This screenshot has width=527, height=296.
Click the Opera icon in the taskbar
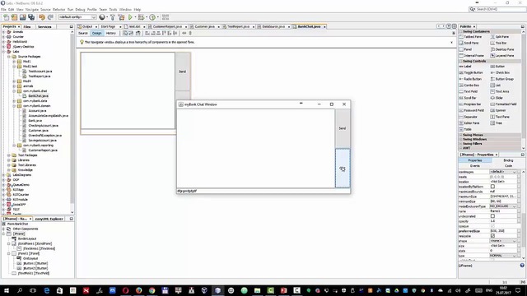[x=125, y=290]
